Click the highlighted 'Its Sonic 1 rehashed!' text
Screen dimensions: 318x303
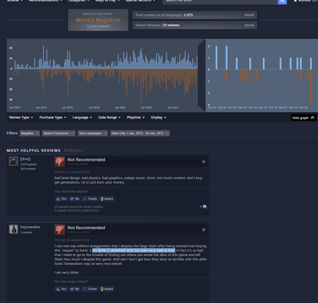134,250
